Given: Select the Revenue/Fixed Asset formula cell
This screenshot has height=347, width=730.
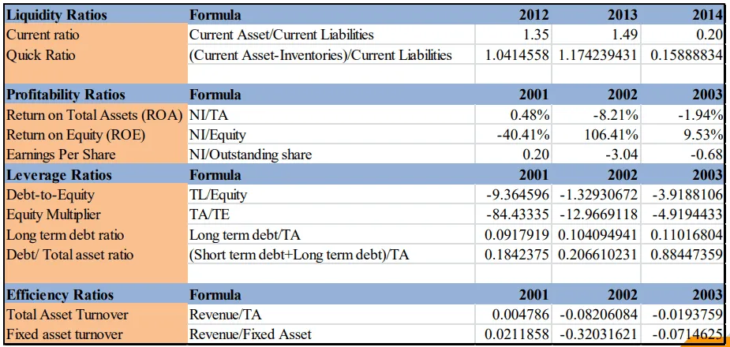Looking at the screenshot, I should tap(250, 334).
